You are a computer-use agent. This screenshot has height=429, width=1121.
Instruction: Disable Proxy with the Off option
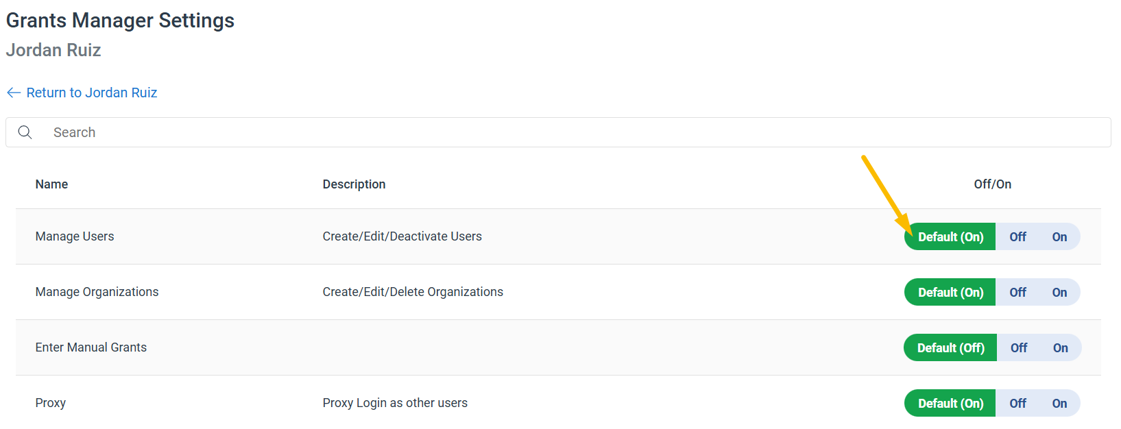coord(1017,403)
